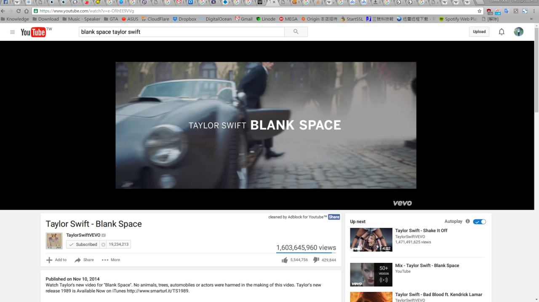Click the TaylorSwiftVEVO channel avatar
Viewport: 539px width, 302px height.
point(54,241)
